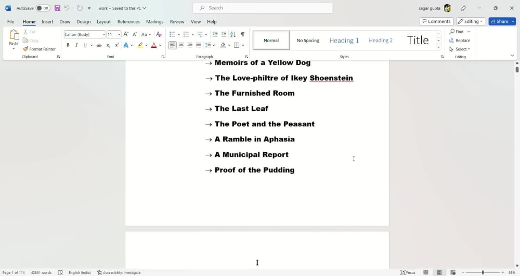Increase font size with grow icon
The width and height of the screenshot is (520, 276).
tap(126, 34)
